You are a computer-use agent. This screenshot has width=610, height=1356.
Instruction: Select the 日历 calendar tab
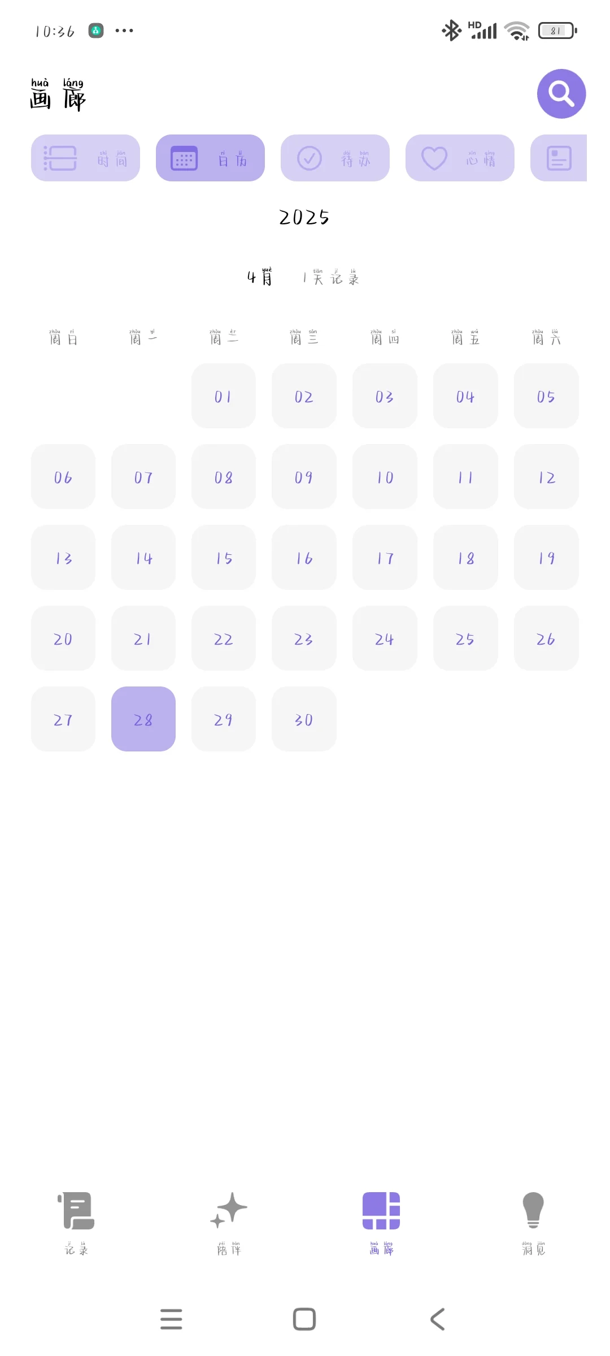210,158
